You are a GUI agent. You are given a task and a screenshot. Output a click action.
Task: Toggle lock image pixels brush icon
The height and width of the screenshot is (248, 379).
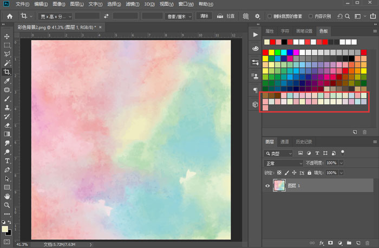[x=286, y=173]
